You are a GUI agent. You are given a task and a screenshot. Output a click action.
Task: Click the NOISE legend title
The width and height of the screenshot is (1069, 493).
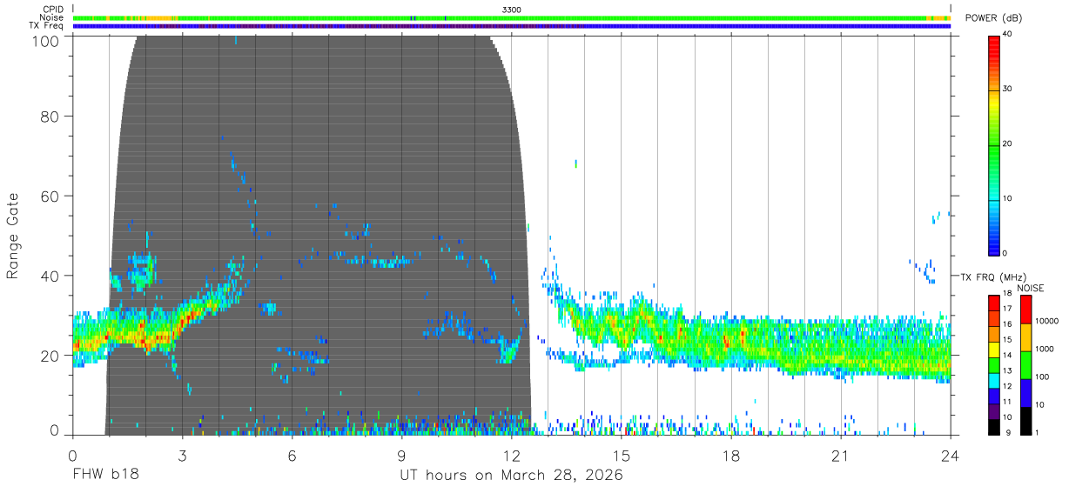click(1032, 288)
